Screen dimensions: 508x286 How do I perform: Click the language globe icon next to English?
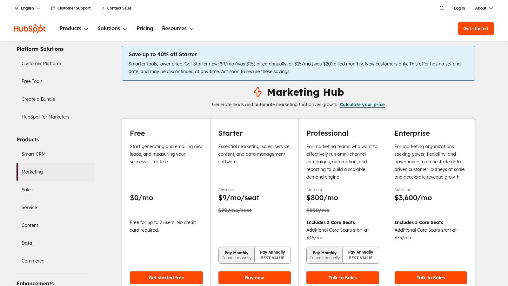[16, 8]
